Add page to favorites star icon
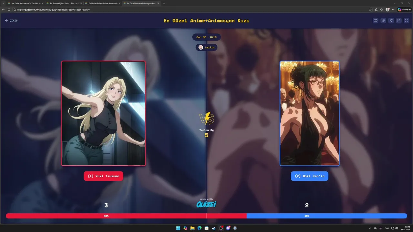This screenshot has height=232, width=413. point(370,10)
